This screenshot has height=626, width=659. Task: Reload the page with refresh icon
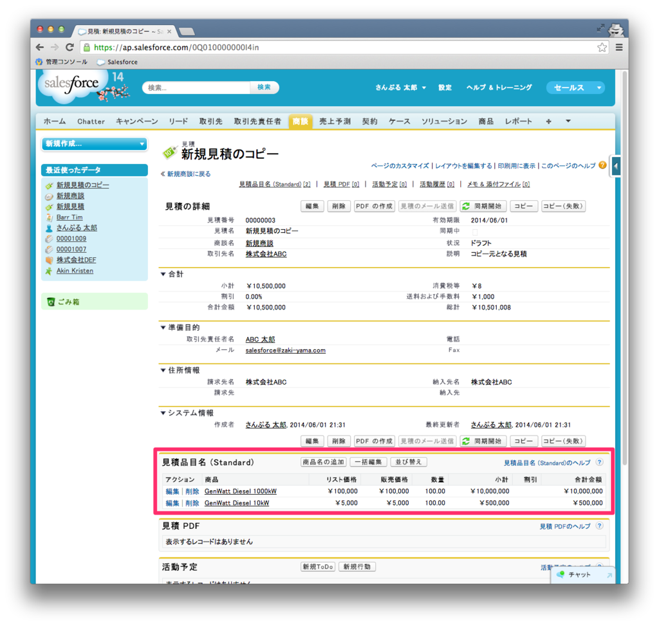70,47
